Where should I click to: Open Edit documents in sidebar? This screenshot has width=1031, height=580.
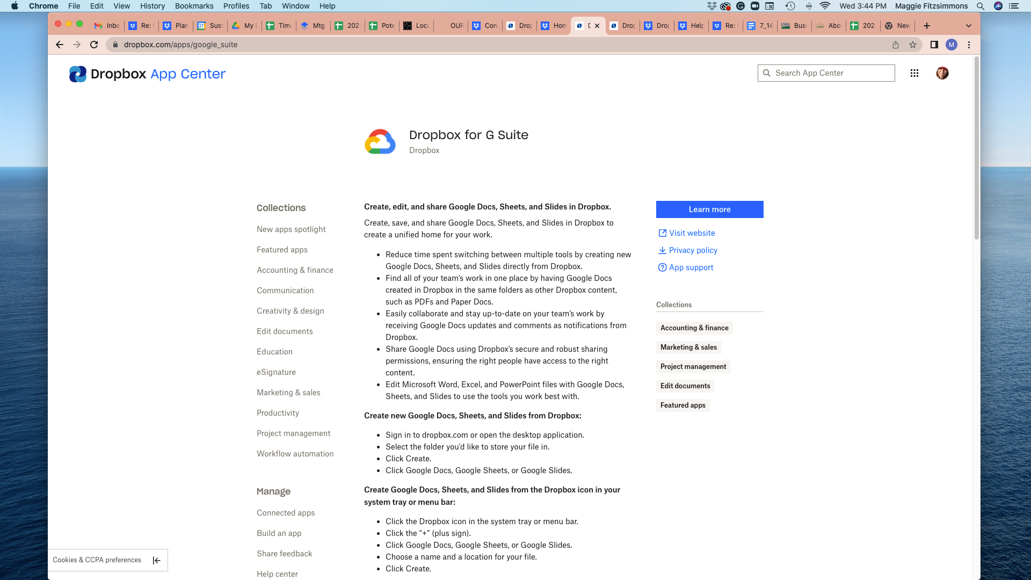tap(285, 331)
